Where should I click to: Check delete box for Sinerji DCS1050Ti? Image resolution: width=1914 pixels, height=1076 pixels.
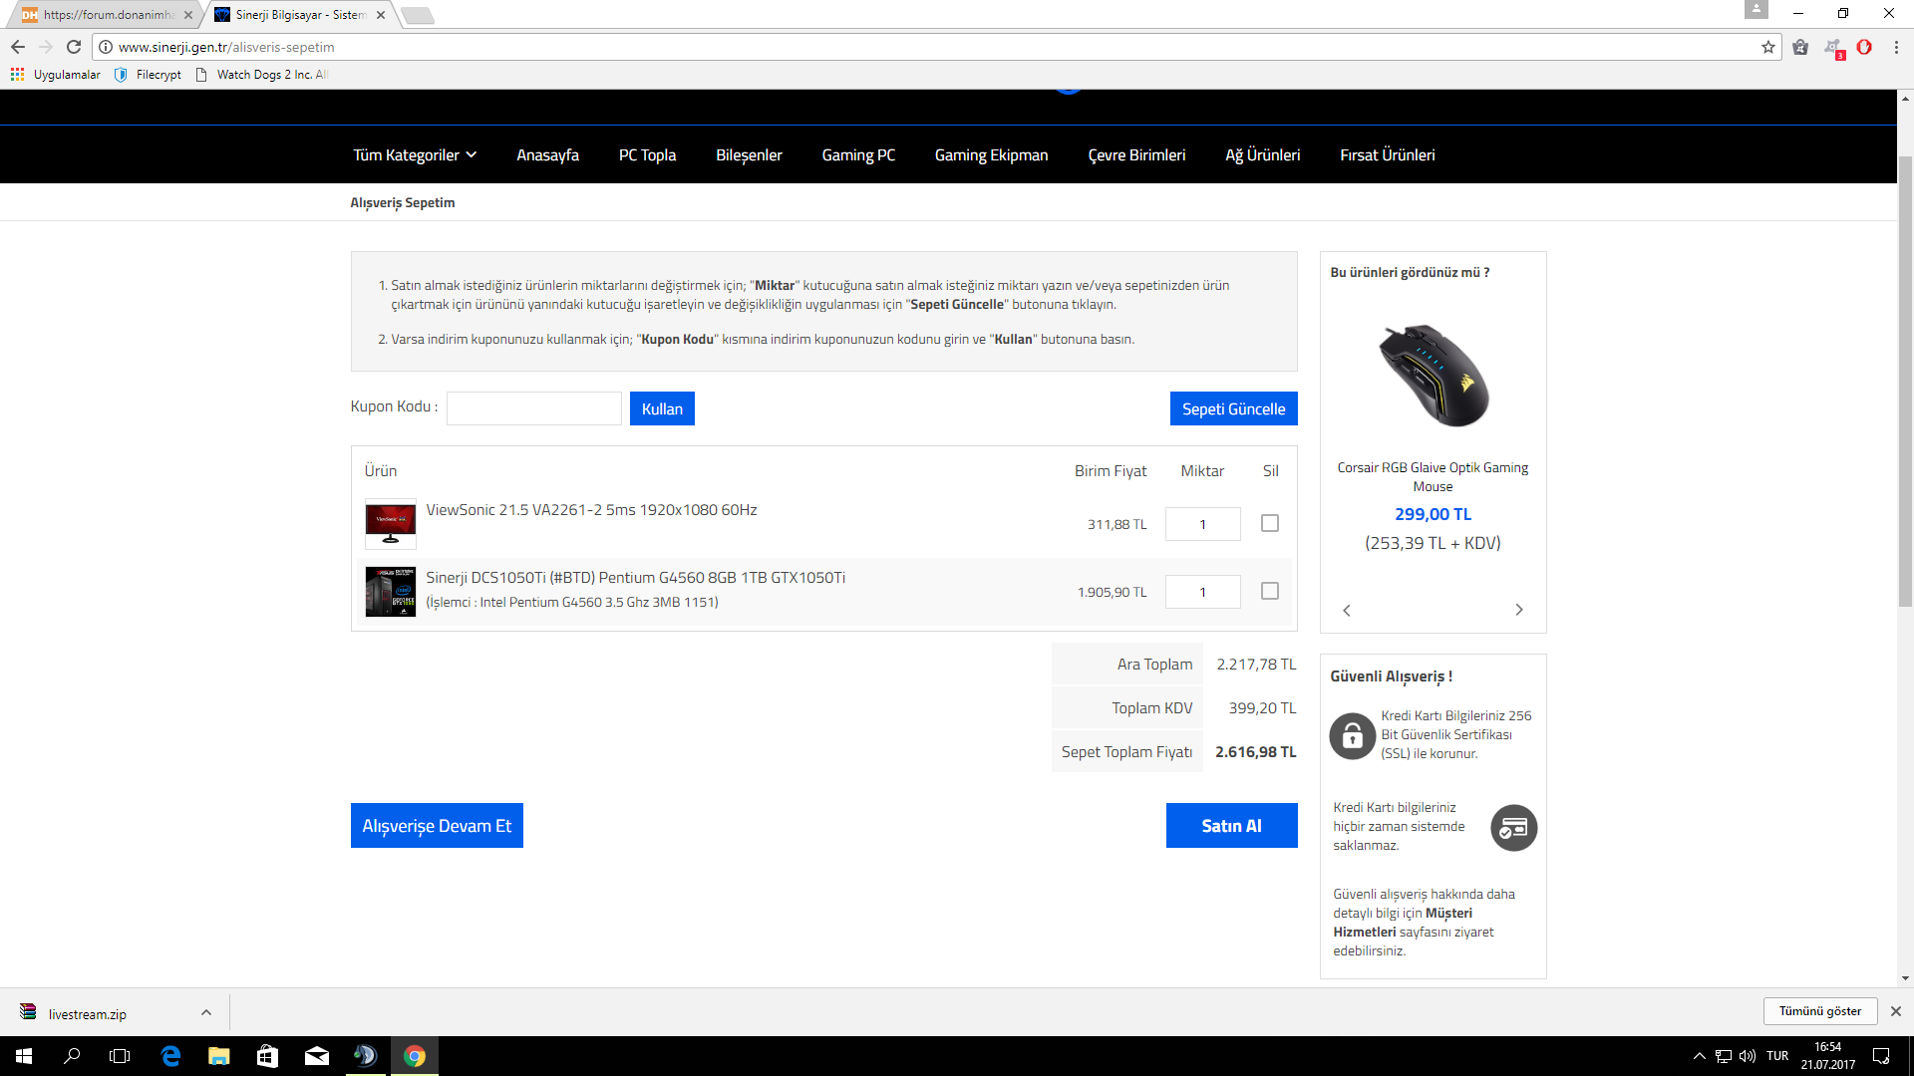(1269, 591)
